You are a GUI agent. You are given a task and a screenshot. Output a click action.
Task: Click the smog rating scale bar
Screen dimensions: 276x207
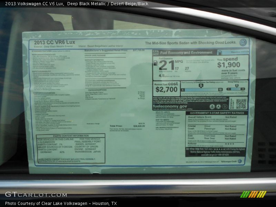237,89
